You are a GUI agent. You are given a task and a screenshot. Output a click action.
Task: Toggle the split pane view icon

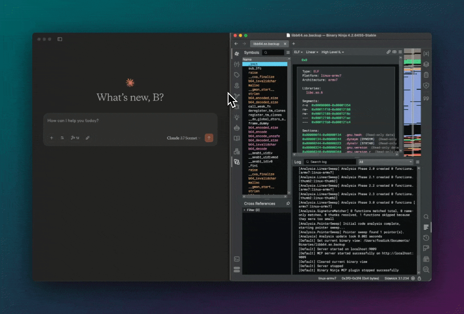[x=394, y=52]
